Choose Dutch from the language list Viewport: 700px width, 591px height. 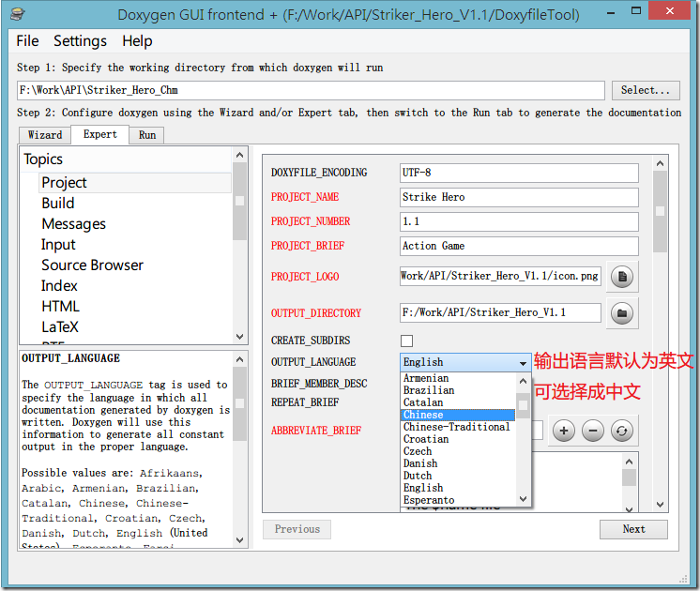click(458, 476)
